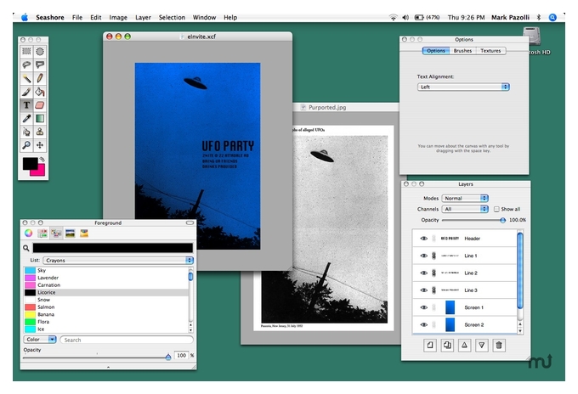The image size is (578, 394).
Task: Enable the Show all checkbox
Action: 496,209
